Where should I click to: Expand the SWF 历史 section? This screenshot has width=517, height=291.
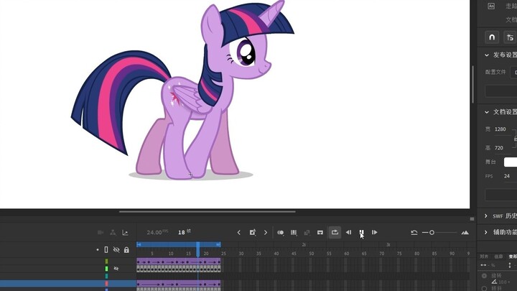(486, 216)
